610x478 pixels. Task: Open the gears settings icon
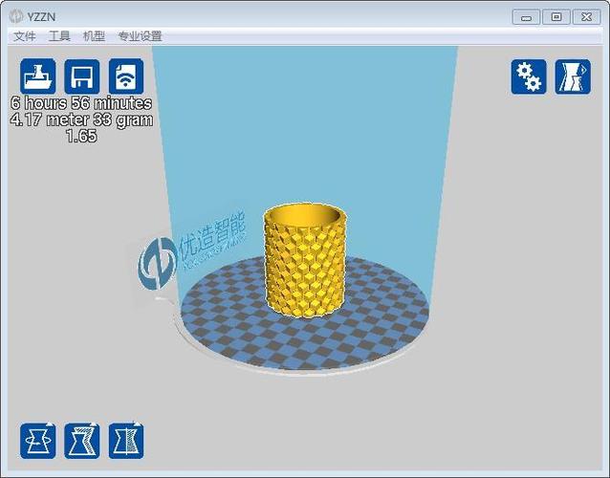point(528,76)
